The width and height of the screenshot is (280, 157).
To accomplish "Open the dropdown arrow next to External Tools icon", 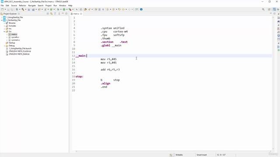I will click(73, 10).
